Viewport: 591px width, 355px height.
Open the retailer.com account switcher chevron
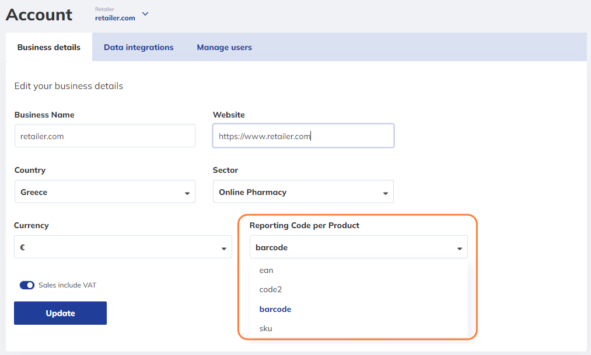coord(145,14)
